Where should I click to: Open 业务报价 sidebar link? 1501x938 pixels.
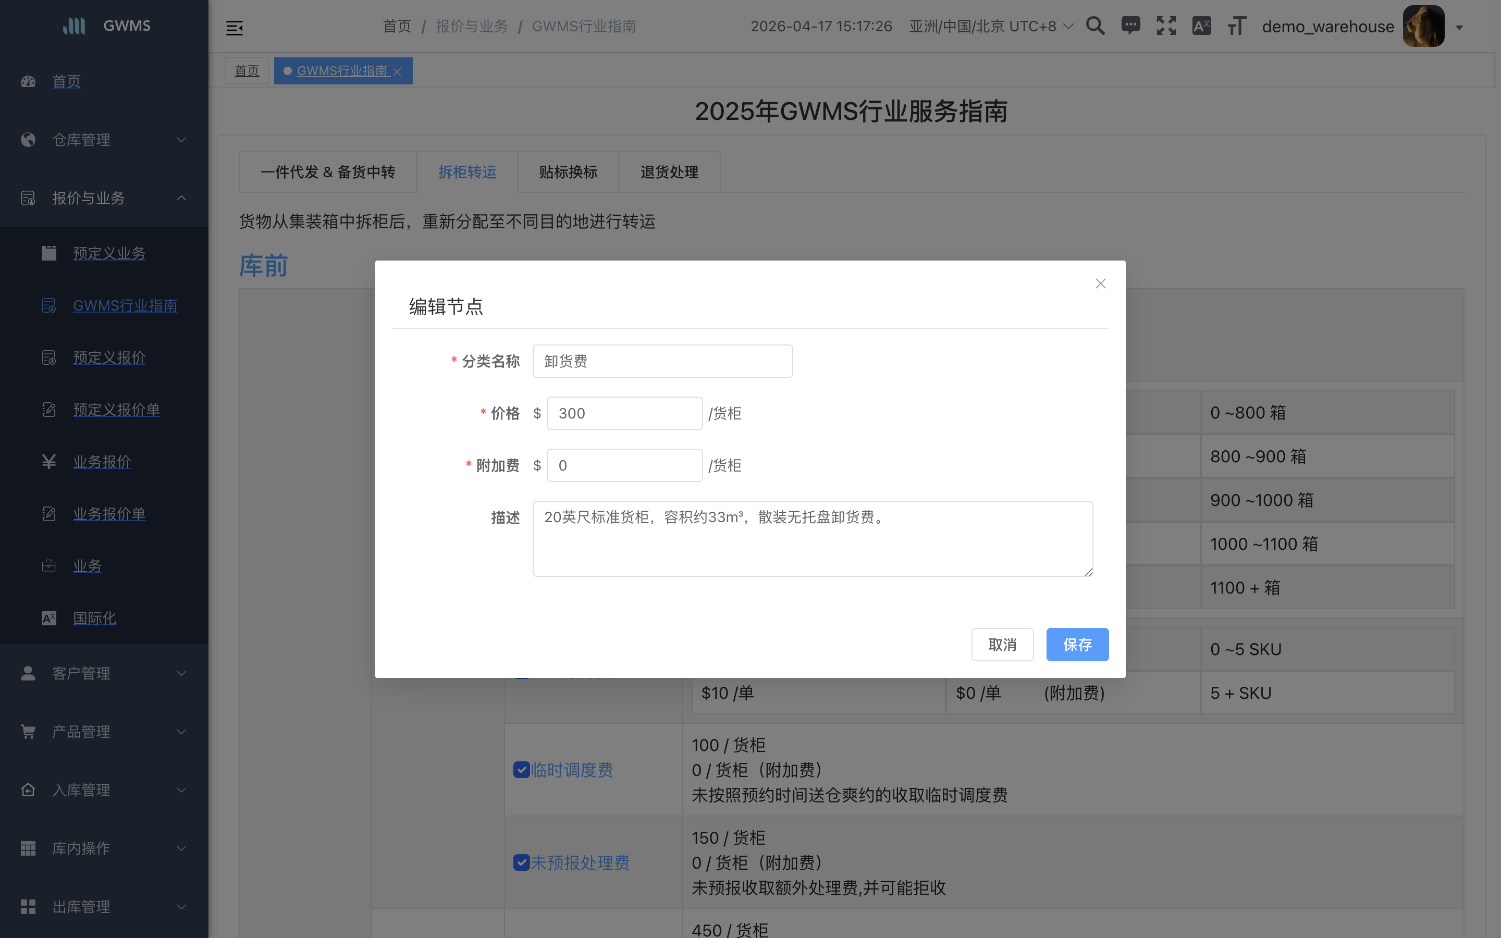(x=102, y=462)
